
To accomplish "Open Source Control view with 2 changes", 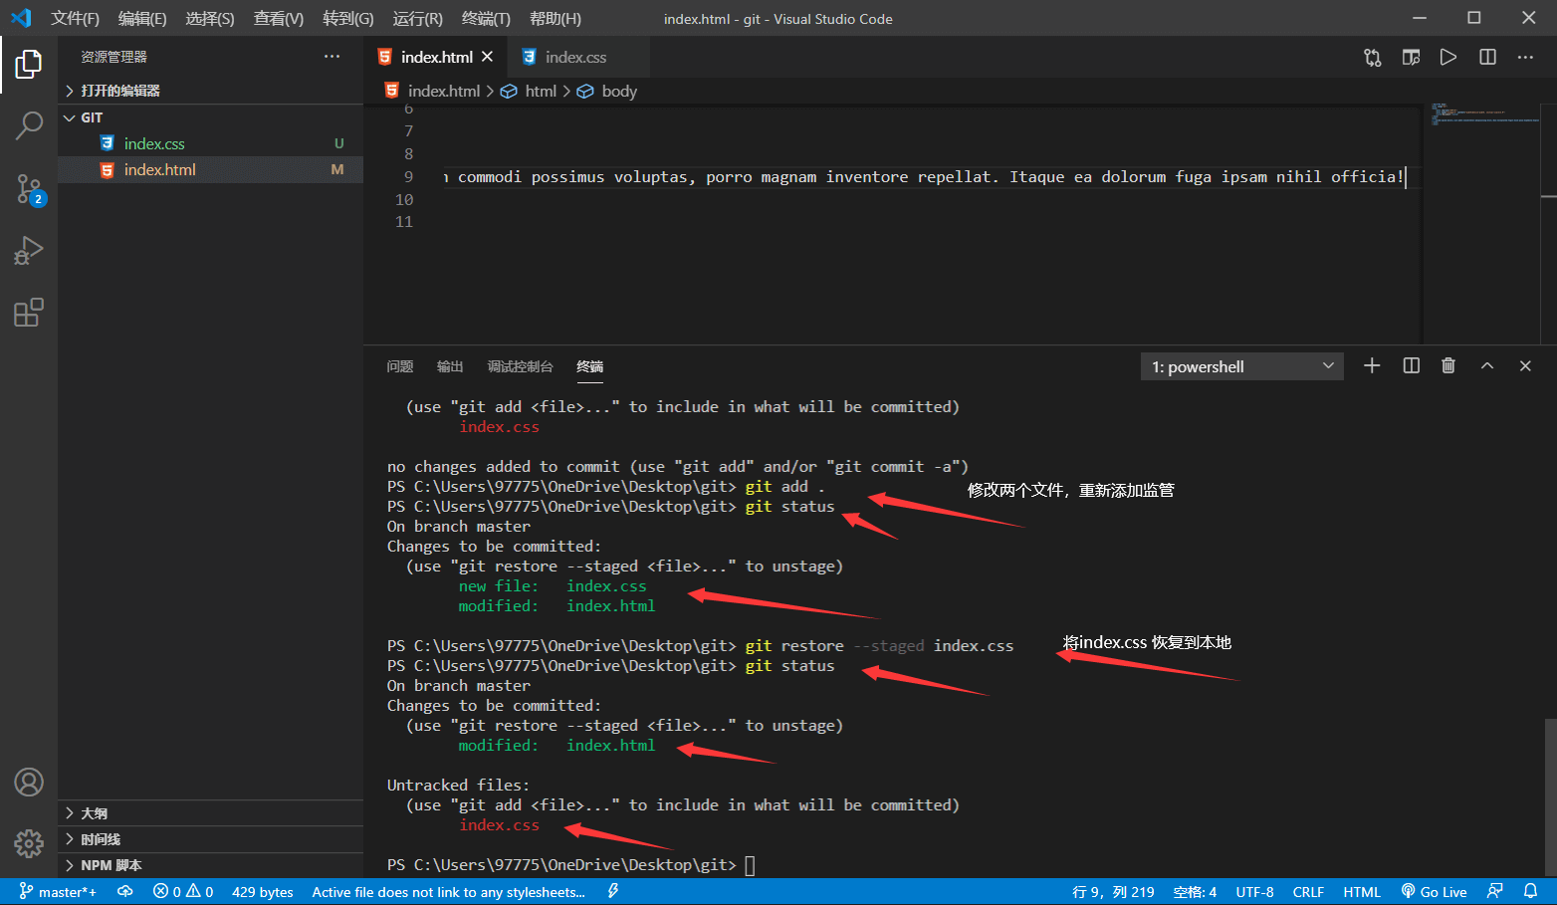I will click(29, 189).
